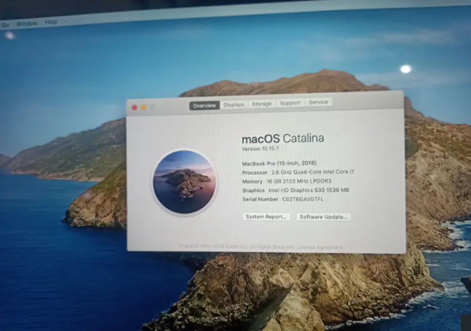The image size is (471, 331).
Task: Open the Window menu in menu bar
Action: click(27, 23)
